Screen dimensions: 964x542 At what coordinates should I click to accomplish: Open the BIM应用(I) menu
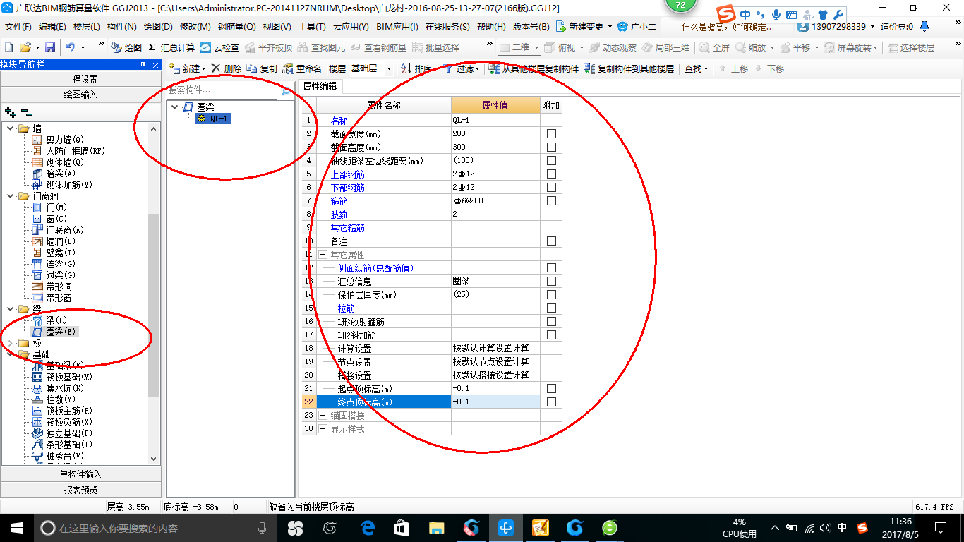pos(397,26)
